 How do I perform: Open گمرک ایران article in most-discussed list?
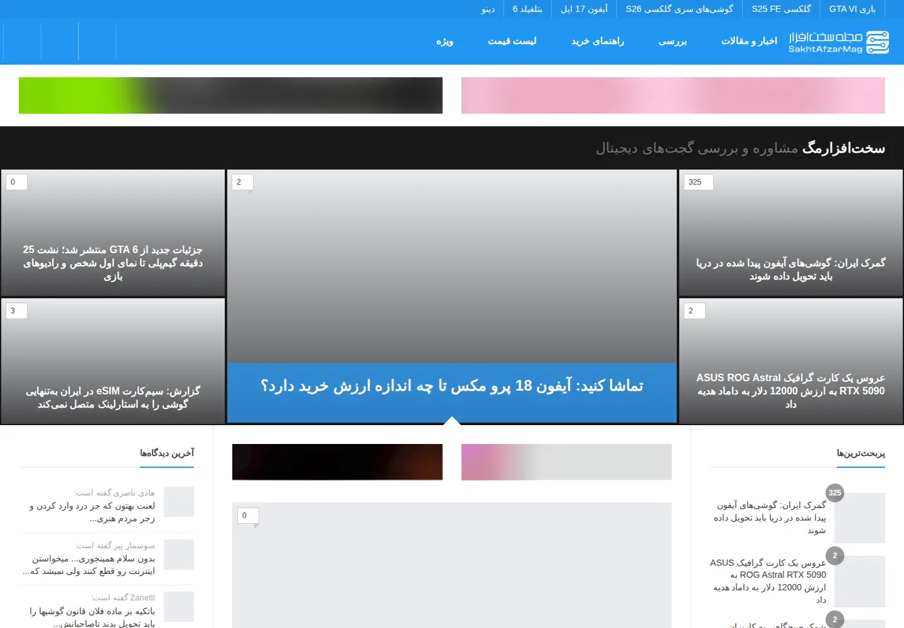pyautogui.click(x=770, y=517)
